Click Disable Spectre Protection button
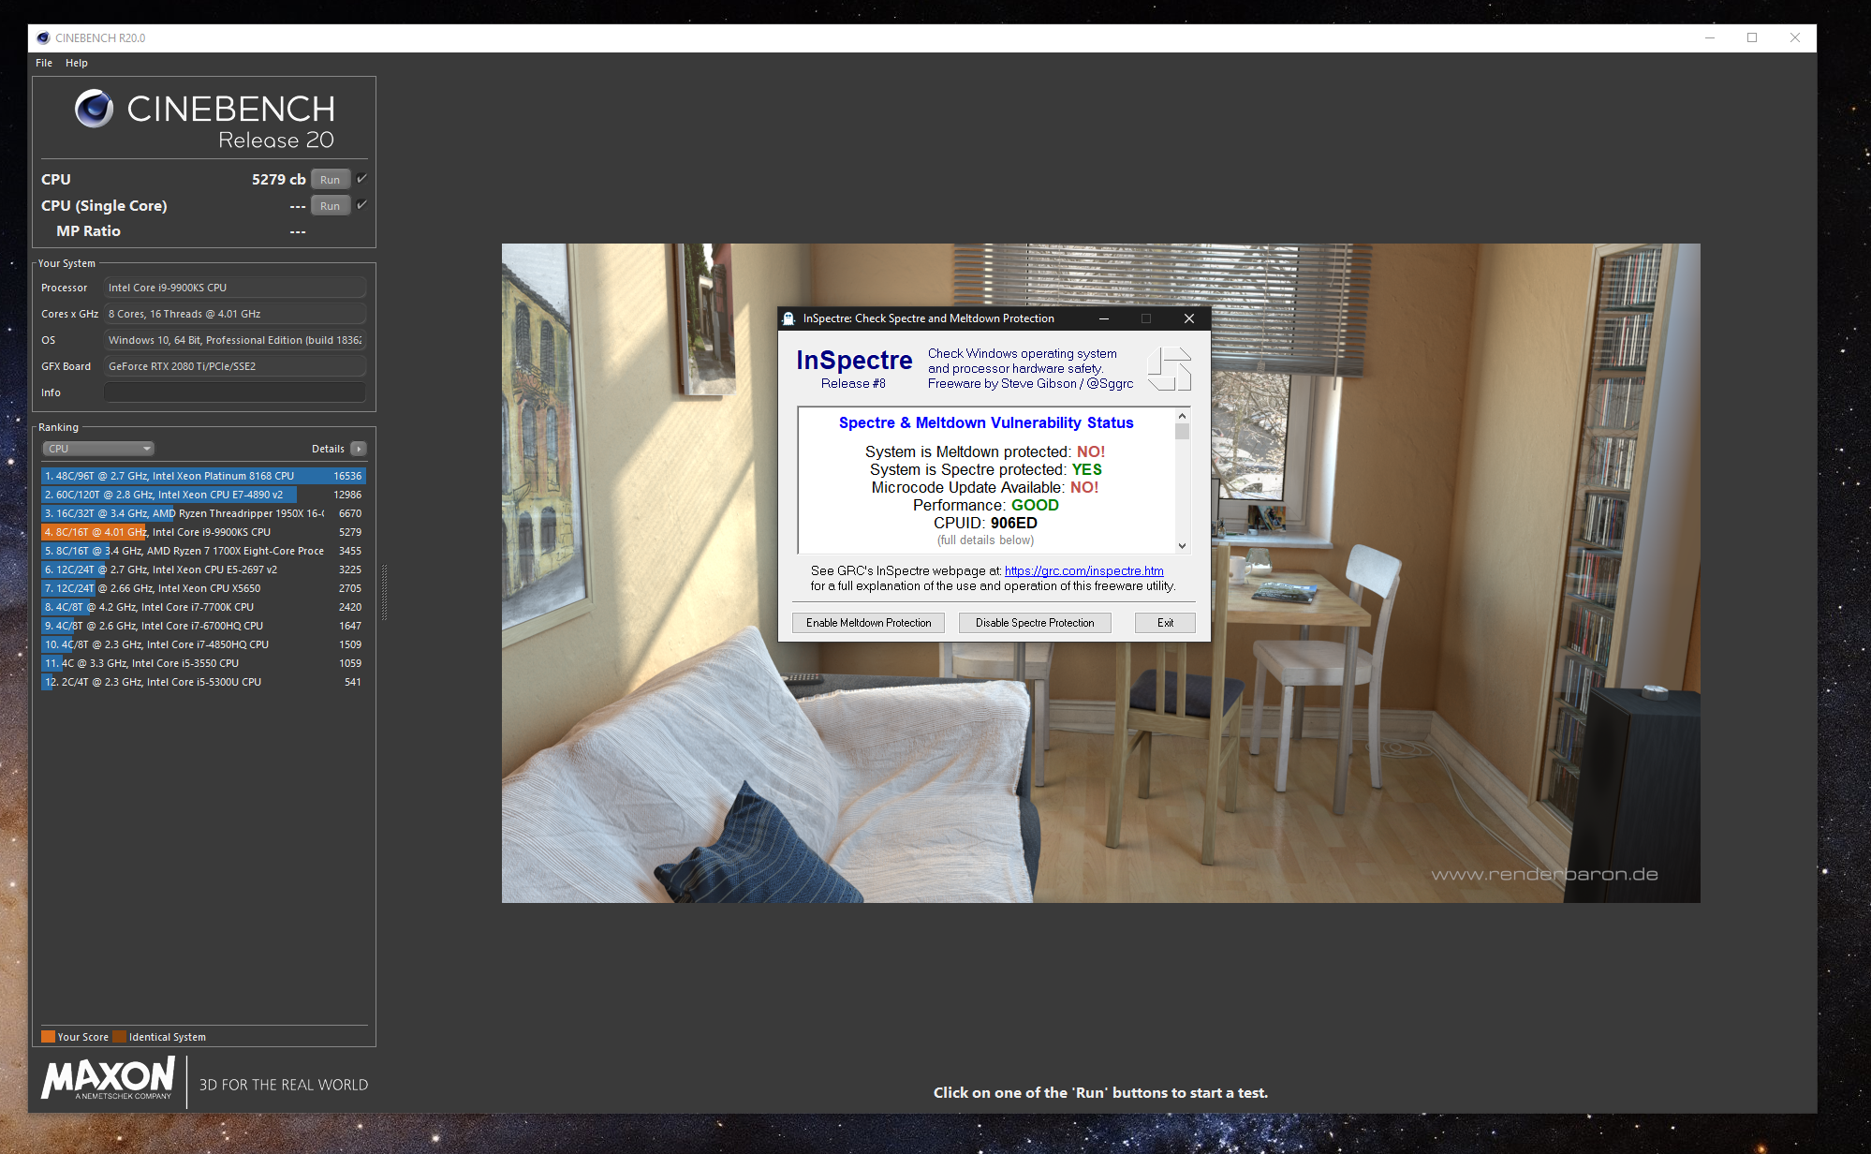1871x1154 pixels. (x=1035, y=623)
